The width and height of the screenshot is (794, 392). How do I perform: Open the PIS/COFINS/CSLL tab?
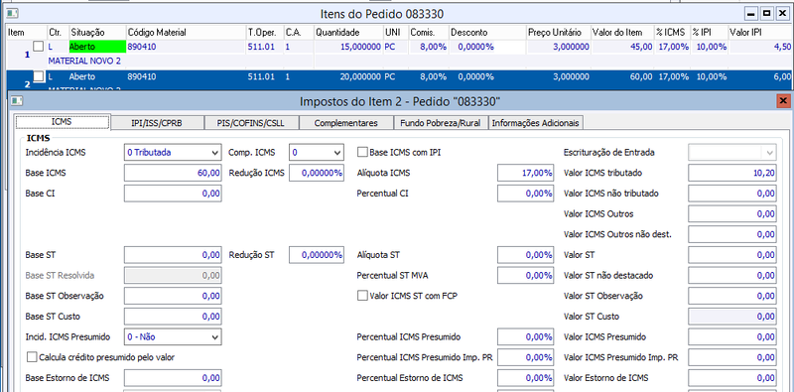pyautogui.click(x=252, y=123)
